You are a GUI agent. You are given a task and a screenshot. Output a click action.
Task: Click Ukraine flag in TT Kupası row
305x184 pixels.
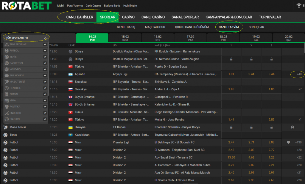[x=70, y=127]
